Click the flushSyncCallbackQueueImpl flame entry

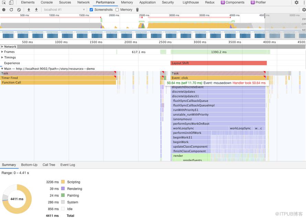(219, 106)
